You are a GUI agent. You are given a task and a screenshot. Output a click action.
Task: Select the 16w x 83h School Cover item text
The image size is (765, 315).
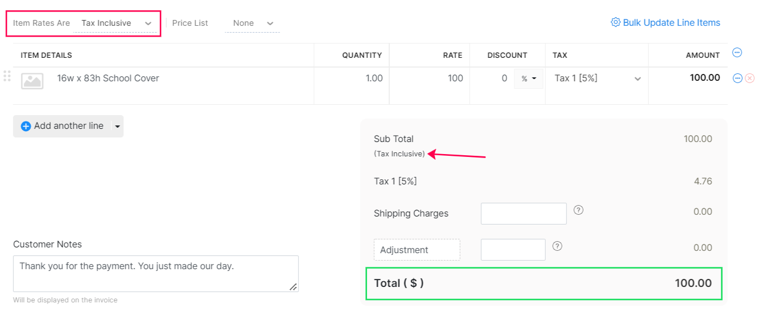[108, 78]
